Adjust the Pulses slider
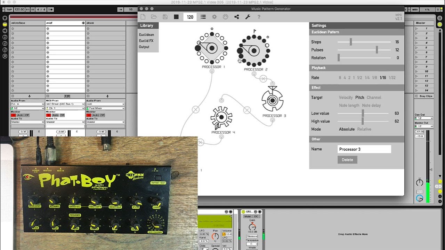 point(364,50)
